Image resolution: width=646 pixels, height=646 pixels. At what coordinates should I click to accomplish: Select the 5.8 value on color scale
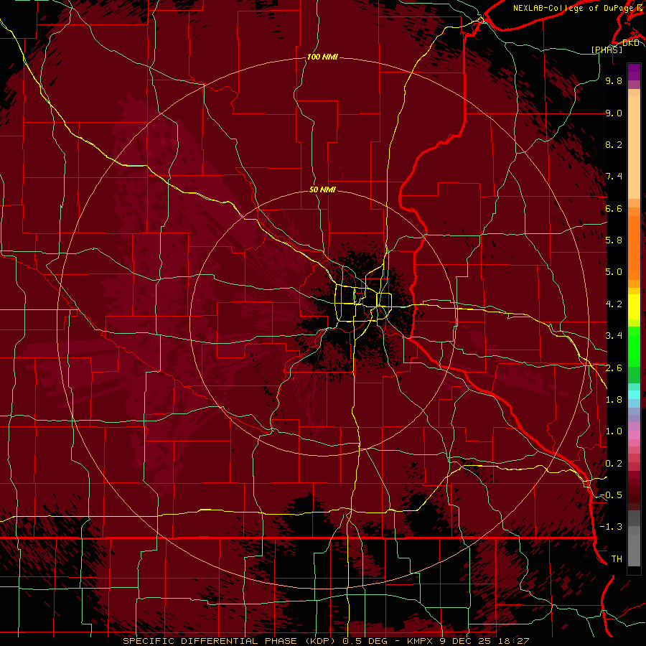pyautogui.click(x=614, y=240)
